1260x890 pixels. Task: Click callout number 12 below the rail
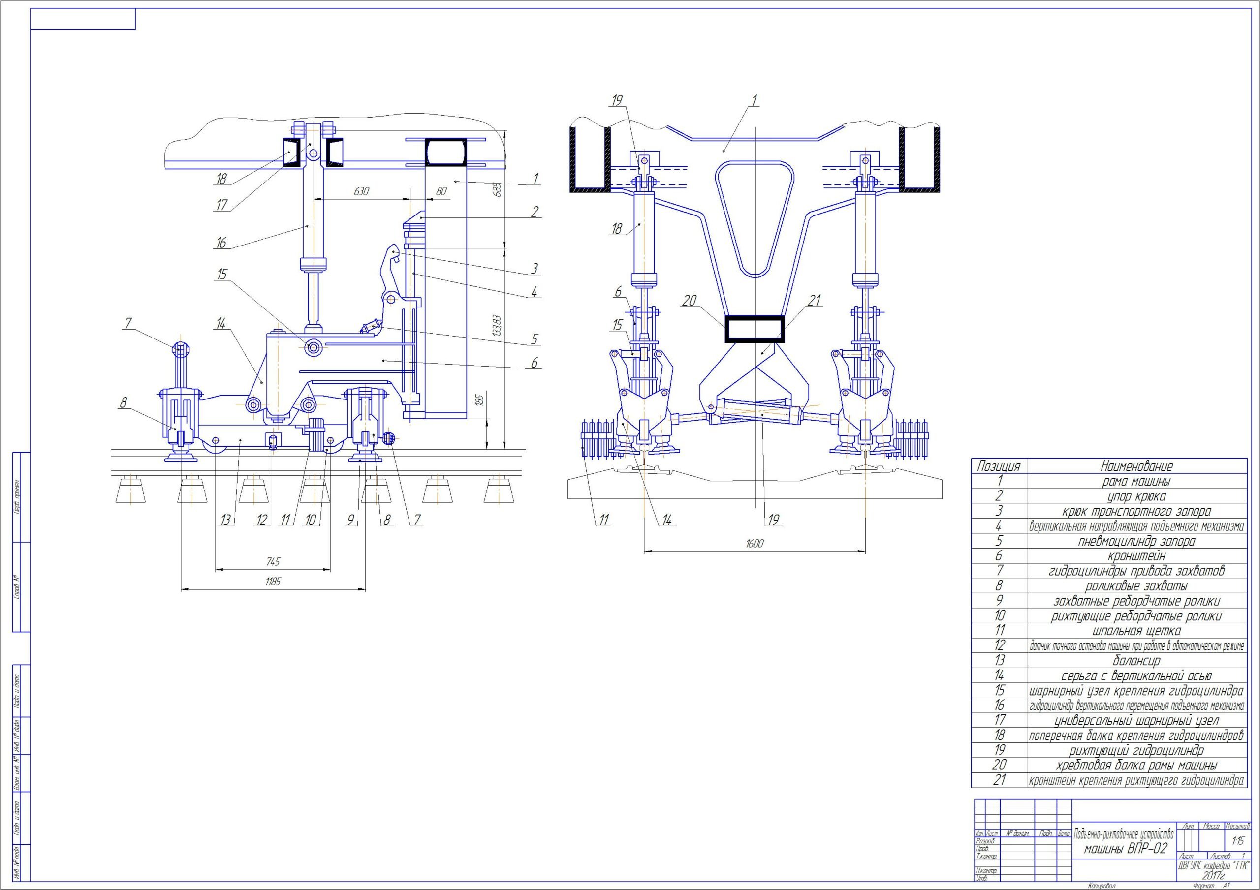click(x=262, y=520)
